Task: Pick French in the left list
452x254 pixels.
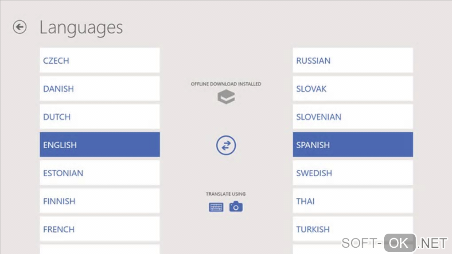Action: point(100,229)
